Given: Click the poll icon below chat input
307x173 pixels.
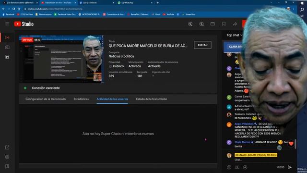Looking at the screenshot, I should (x=237, y=167).
